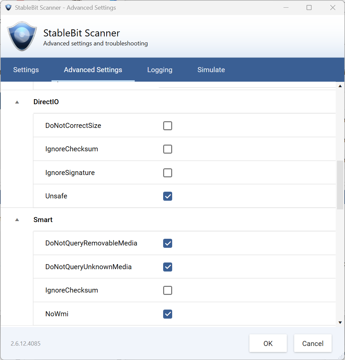Click the scroll up arrow
The image size is (345, 360).
pyautogui.click(x=340, y=86)
